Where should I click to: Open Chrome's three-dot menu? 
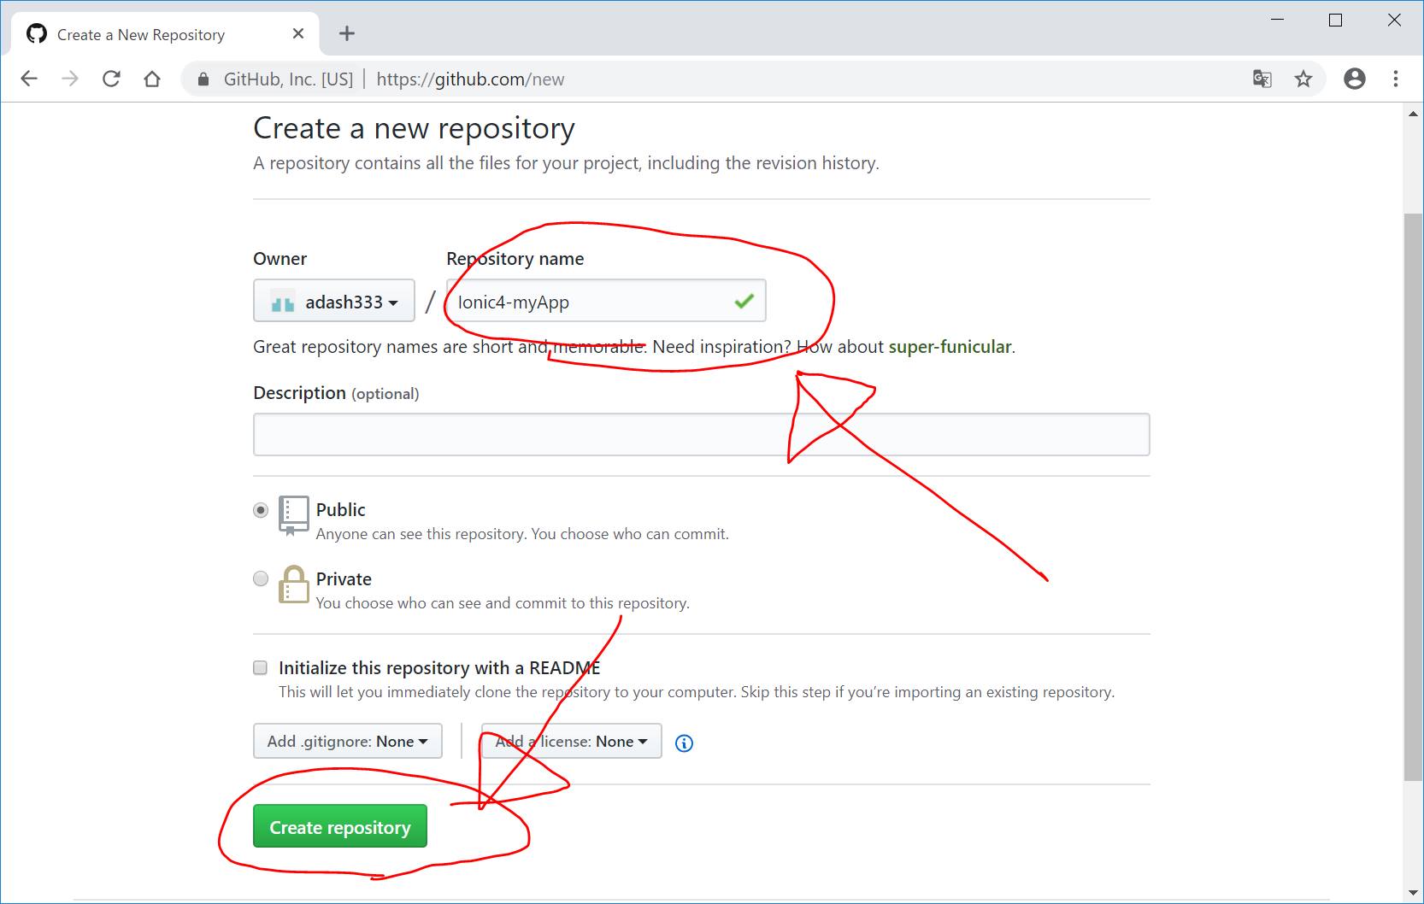point(1395,79)
